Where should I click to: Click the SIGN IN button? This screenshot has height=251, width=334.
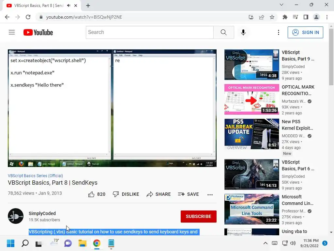point(305,32)
